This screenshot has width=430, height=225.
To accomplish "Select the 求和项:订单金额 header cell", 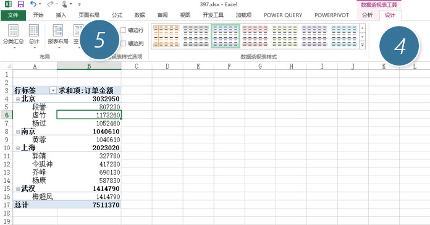I will [x=89, y=90].
